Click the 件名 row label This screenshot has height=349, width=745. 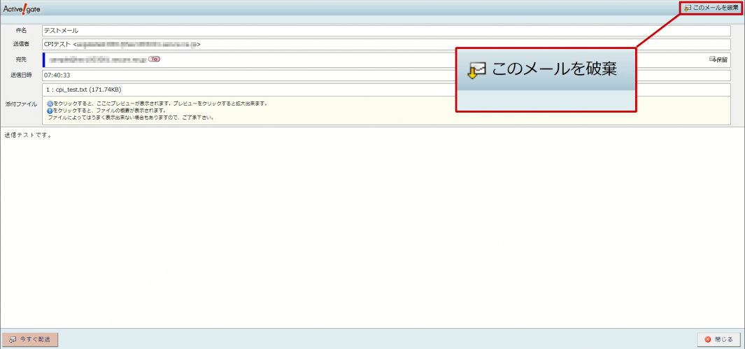click(20, 31)
